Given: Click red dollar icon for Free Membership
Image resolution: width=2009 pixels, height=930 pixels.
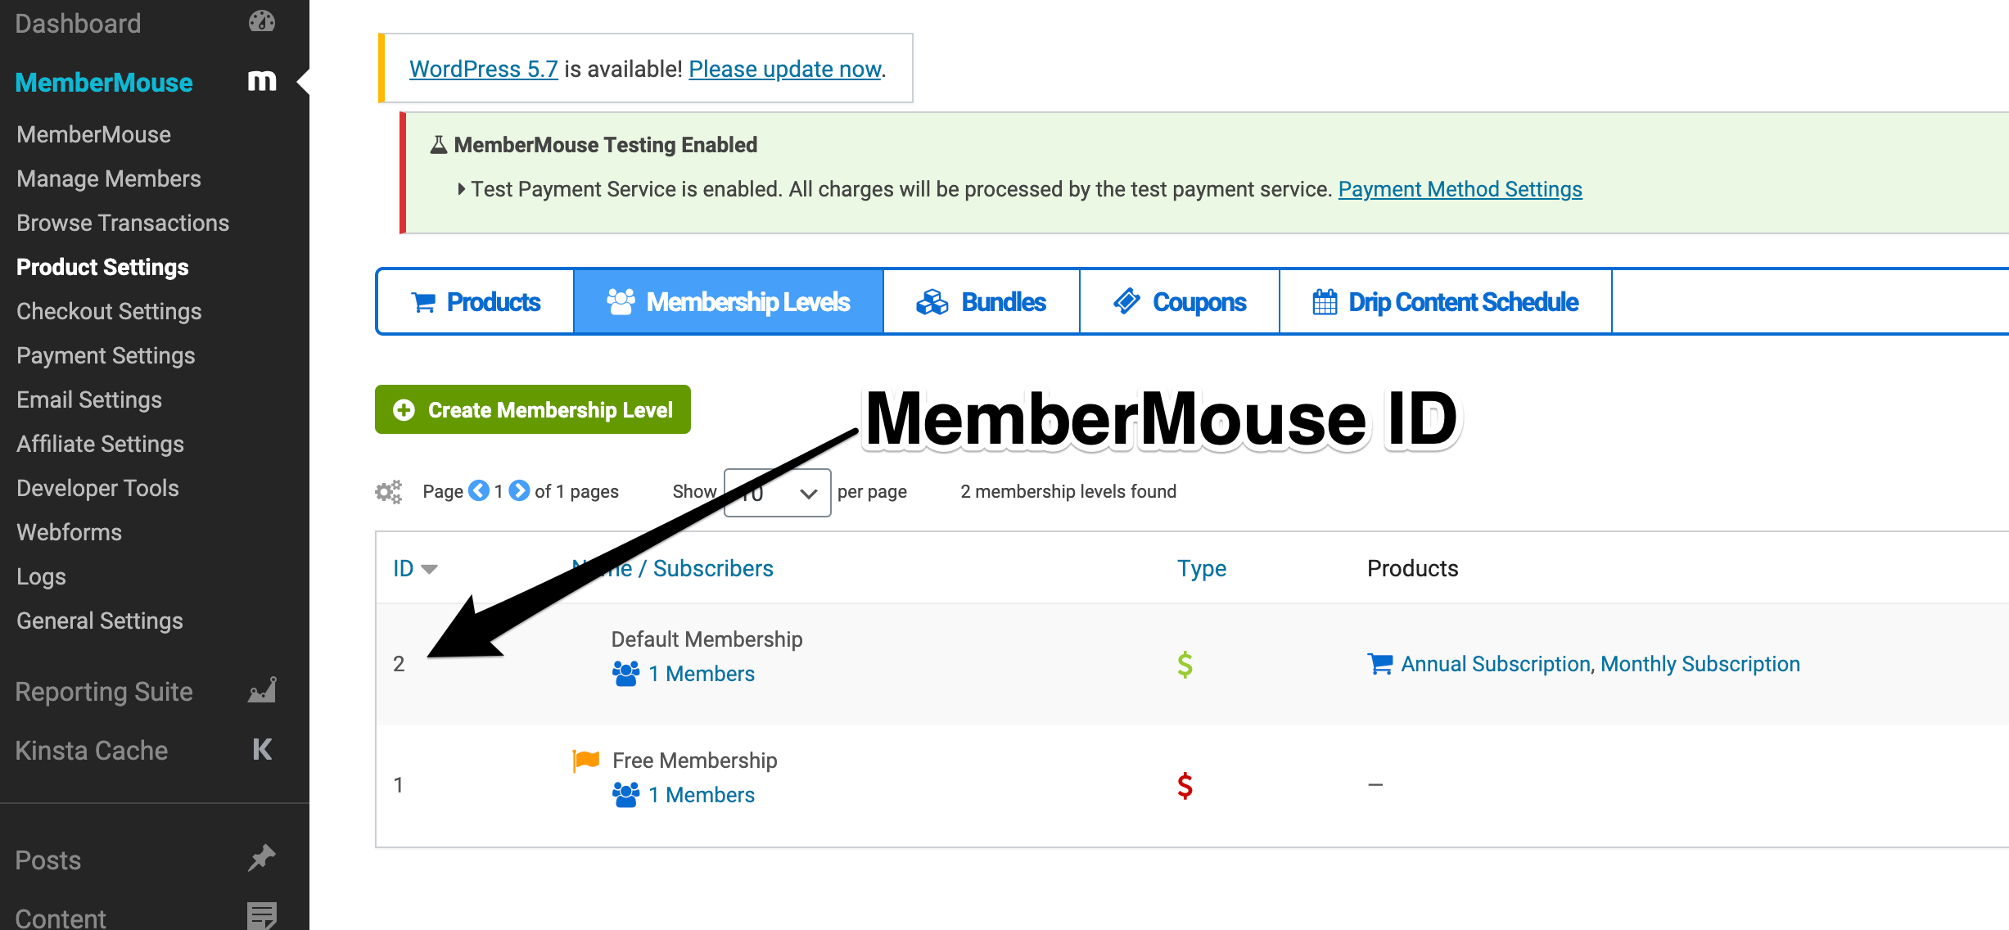Looking at the screenshot, I should click(1185, 785).
